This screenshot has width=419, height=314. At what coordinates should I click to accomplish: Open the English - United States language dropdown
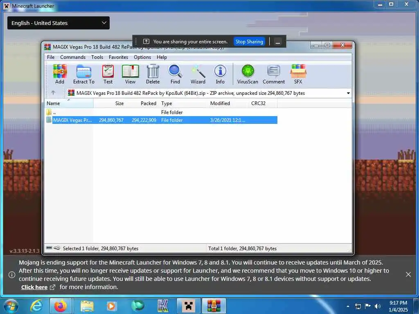pyautogui.click(x=58, y=23)
